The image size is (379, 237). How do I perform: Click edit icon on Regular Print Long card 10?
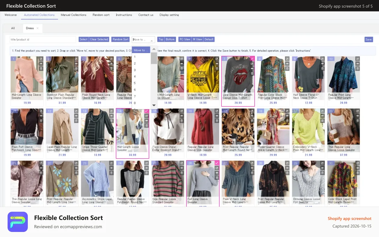[x=358, y=59]
